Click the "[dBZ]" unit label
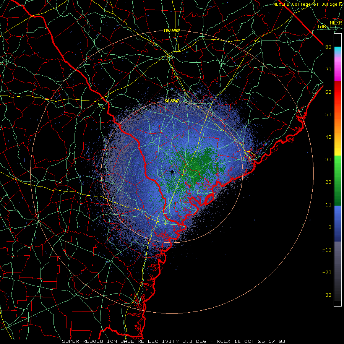Screen dimensions: 344x344 click(325, 26)
